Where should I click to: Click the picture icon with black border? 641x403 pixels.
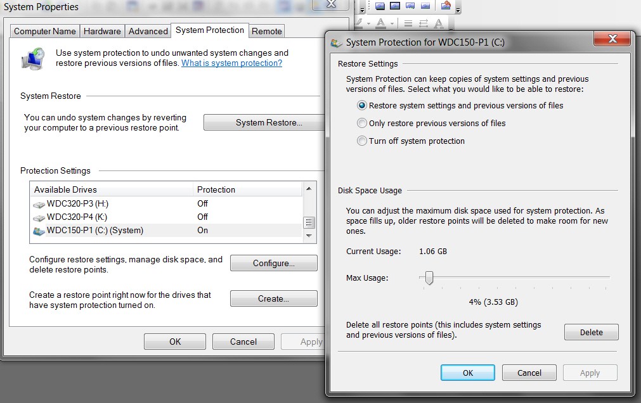(x=395, y=6)
